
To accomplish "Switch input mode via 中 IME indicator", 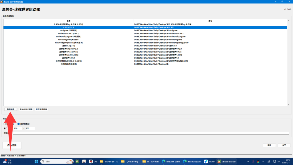I will click(263, 162).
